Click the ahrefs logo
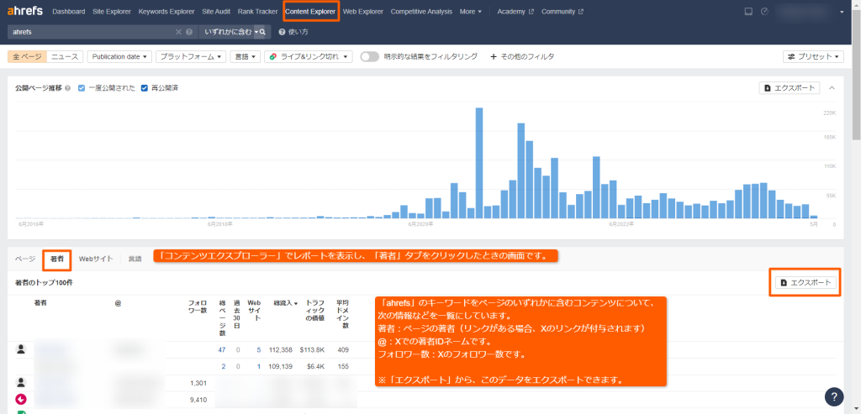 (24, 11)
